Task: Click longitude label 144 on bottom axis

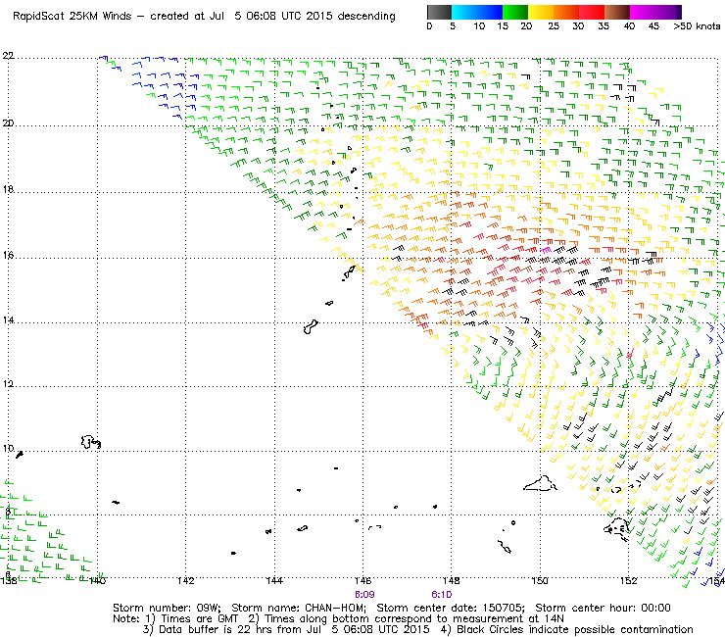Action: click(x=274, y=581)
